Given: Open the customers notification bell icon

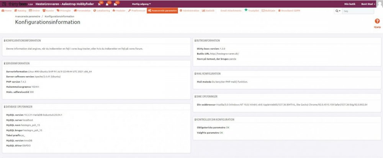Looking at the screenshot, I should 108,4.
